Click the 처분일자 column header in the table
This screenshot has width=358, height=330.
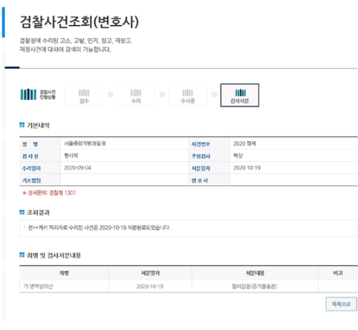(150, 273)
